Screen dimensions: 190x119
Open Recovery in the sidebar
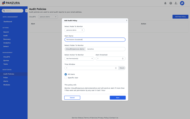[x=7, y=39]
